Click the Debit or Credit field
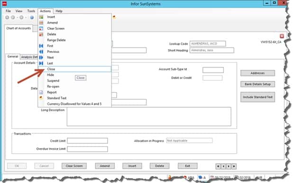 pos(212,78)
